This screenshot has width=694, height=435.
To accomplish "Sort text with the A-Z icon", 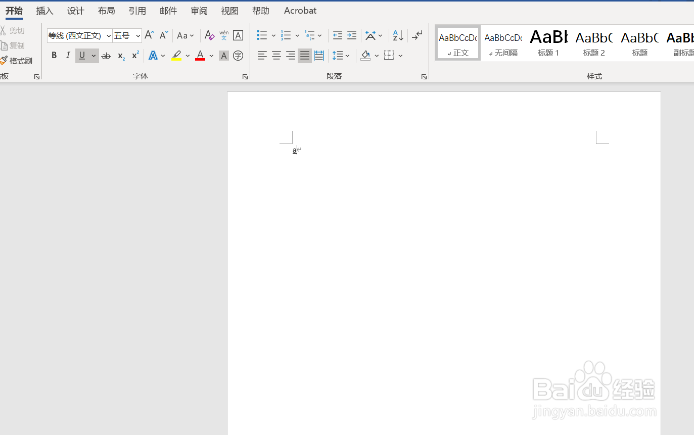I will coord(398,35).
